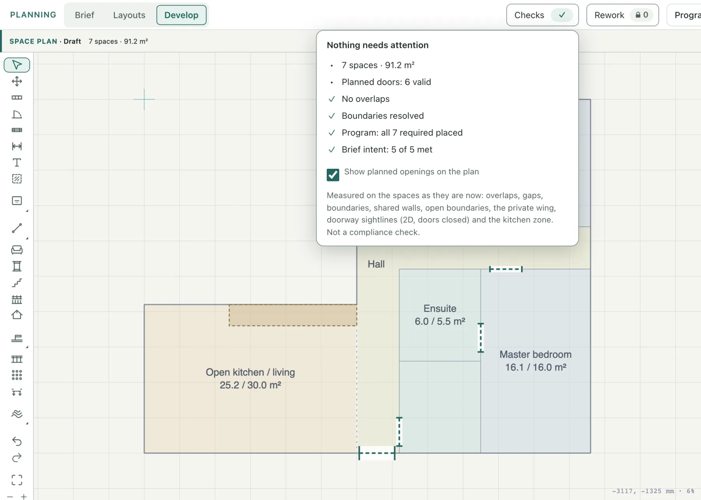
Task: Close the Checks popover via Checks button
Action: pos(542,15)
